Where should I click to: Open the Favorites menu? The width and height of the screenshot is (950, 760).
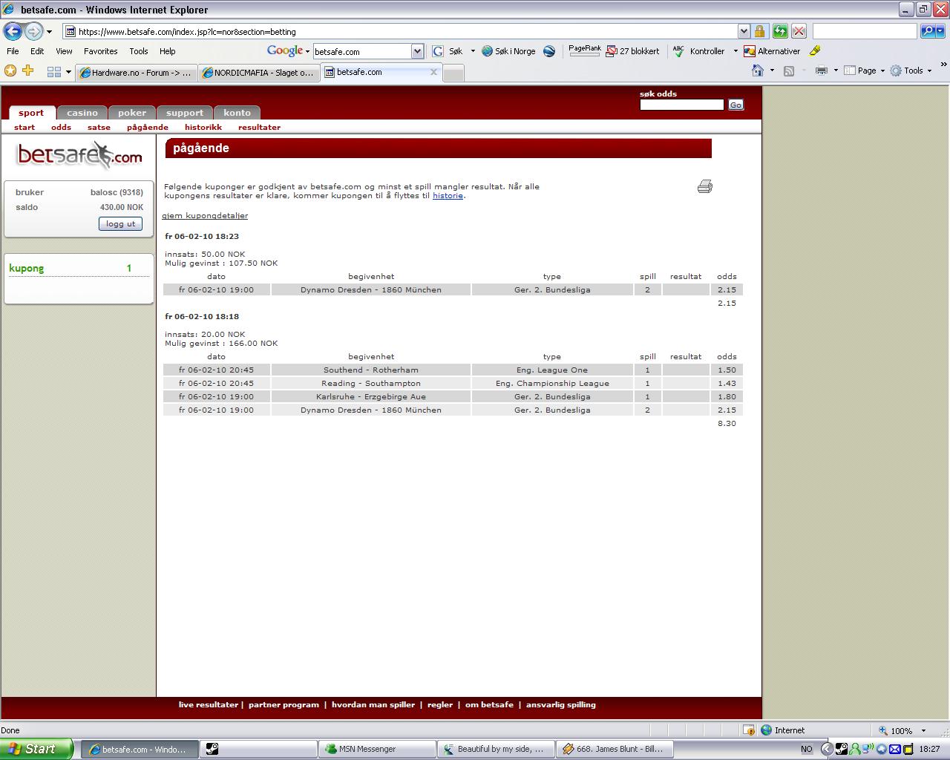[x=100, y=51]
